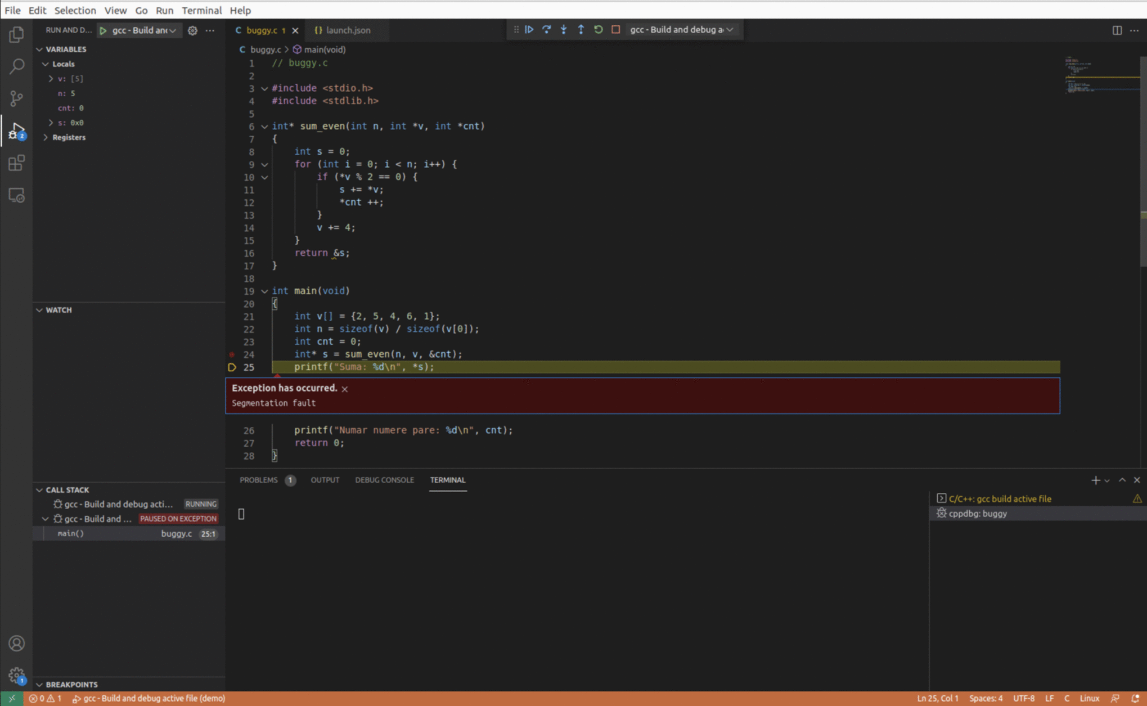Stop the debugger with the red square
1147x706 pixels.
tap(615, 29)
